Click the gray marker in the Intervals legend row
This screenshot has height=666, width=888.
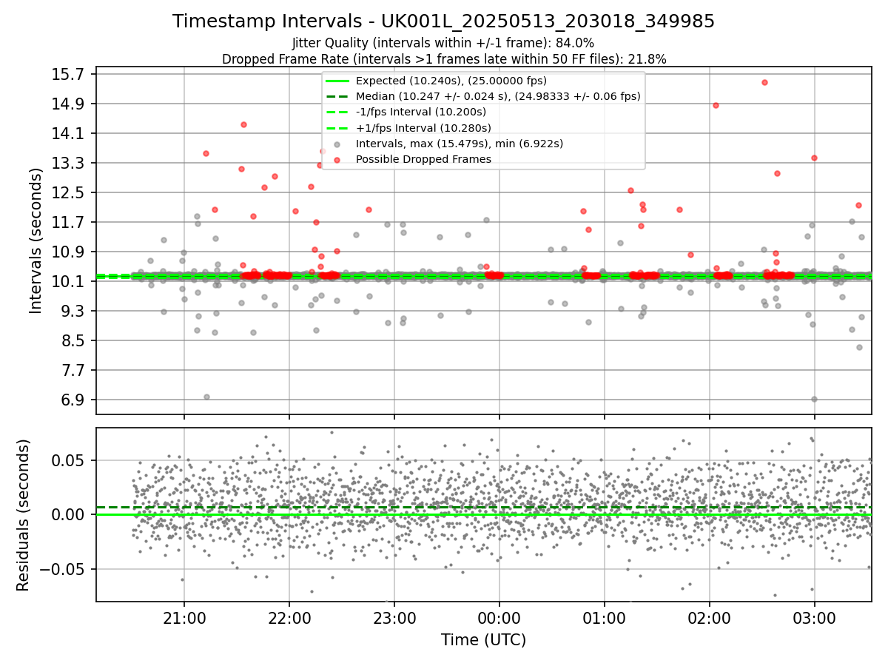pos(337,144)
